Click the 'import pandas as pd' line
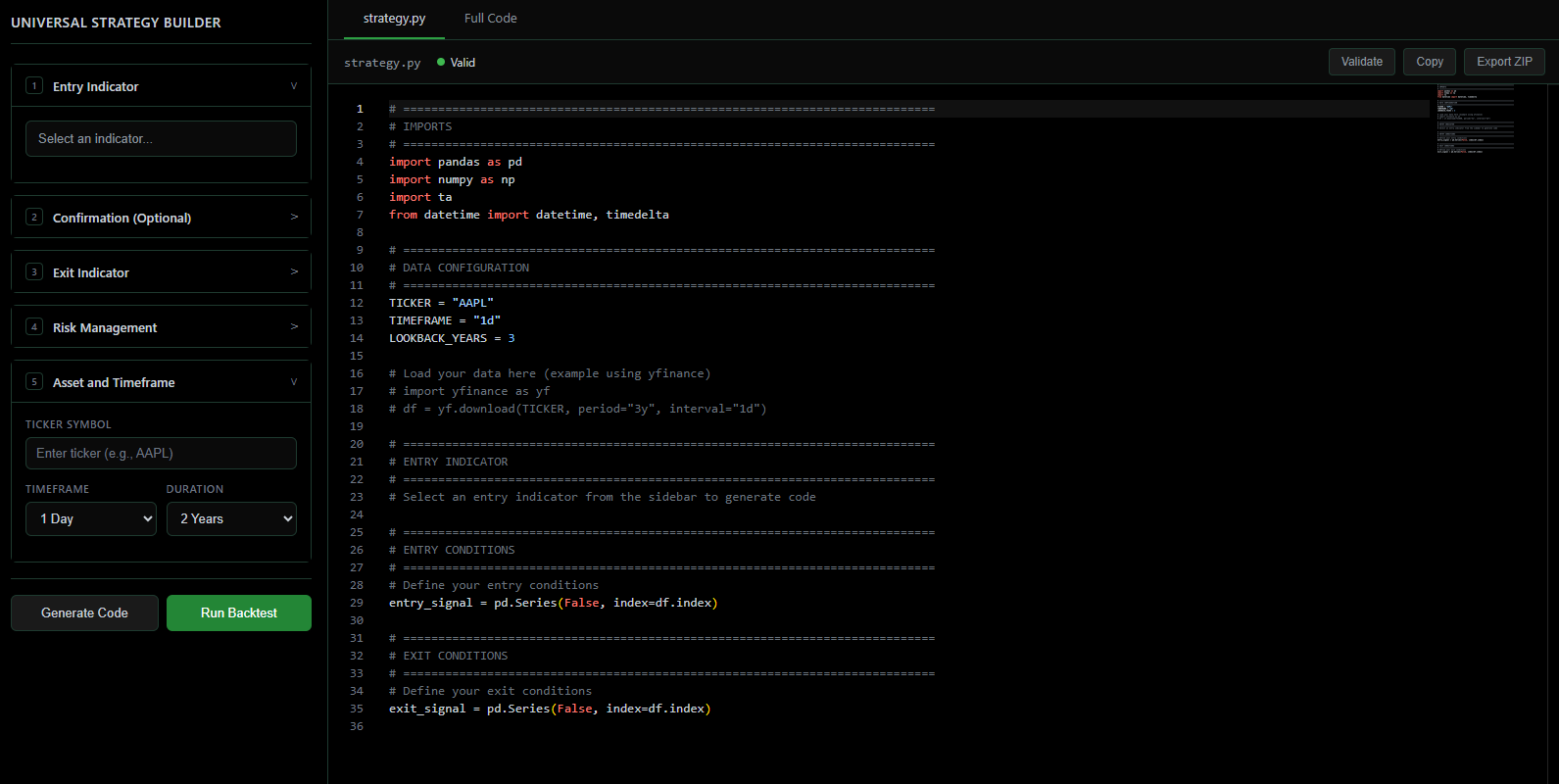This screenshot has width=1559, height=784. coord(456,162)
